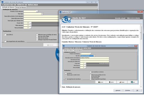Click the SGT help logo icon
Viewport: 144px width, 95px height.
tap(66, 19)
